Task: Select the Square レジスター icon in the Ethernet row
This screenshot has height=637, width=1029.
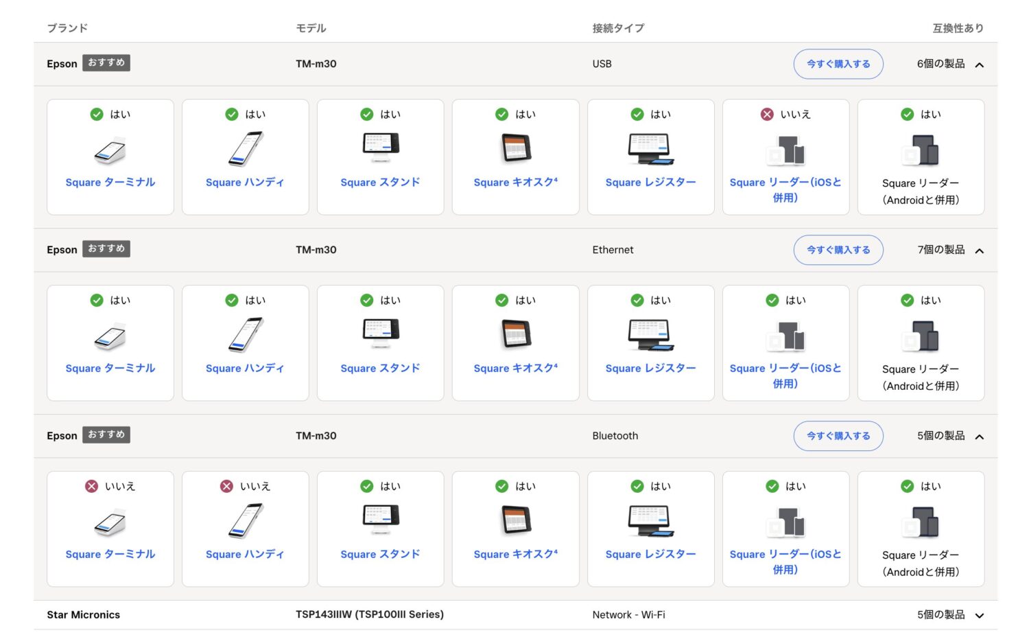Action: (x=650, y=334)
